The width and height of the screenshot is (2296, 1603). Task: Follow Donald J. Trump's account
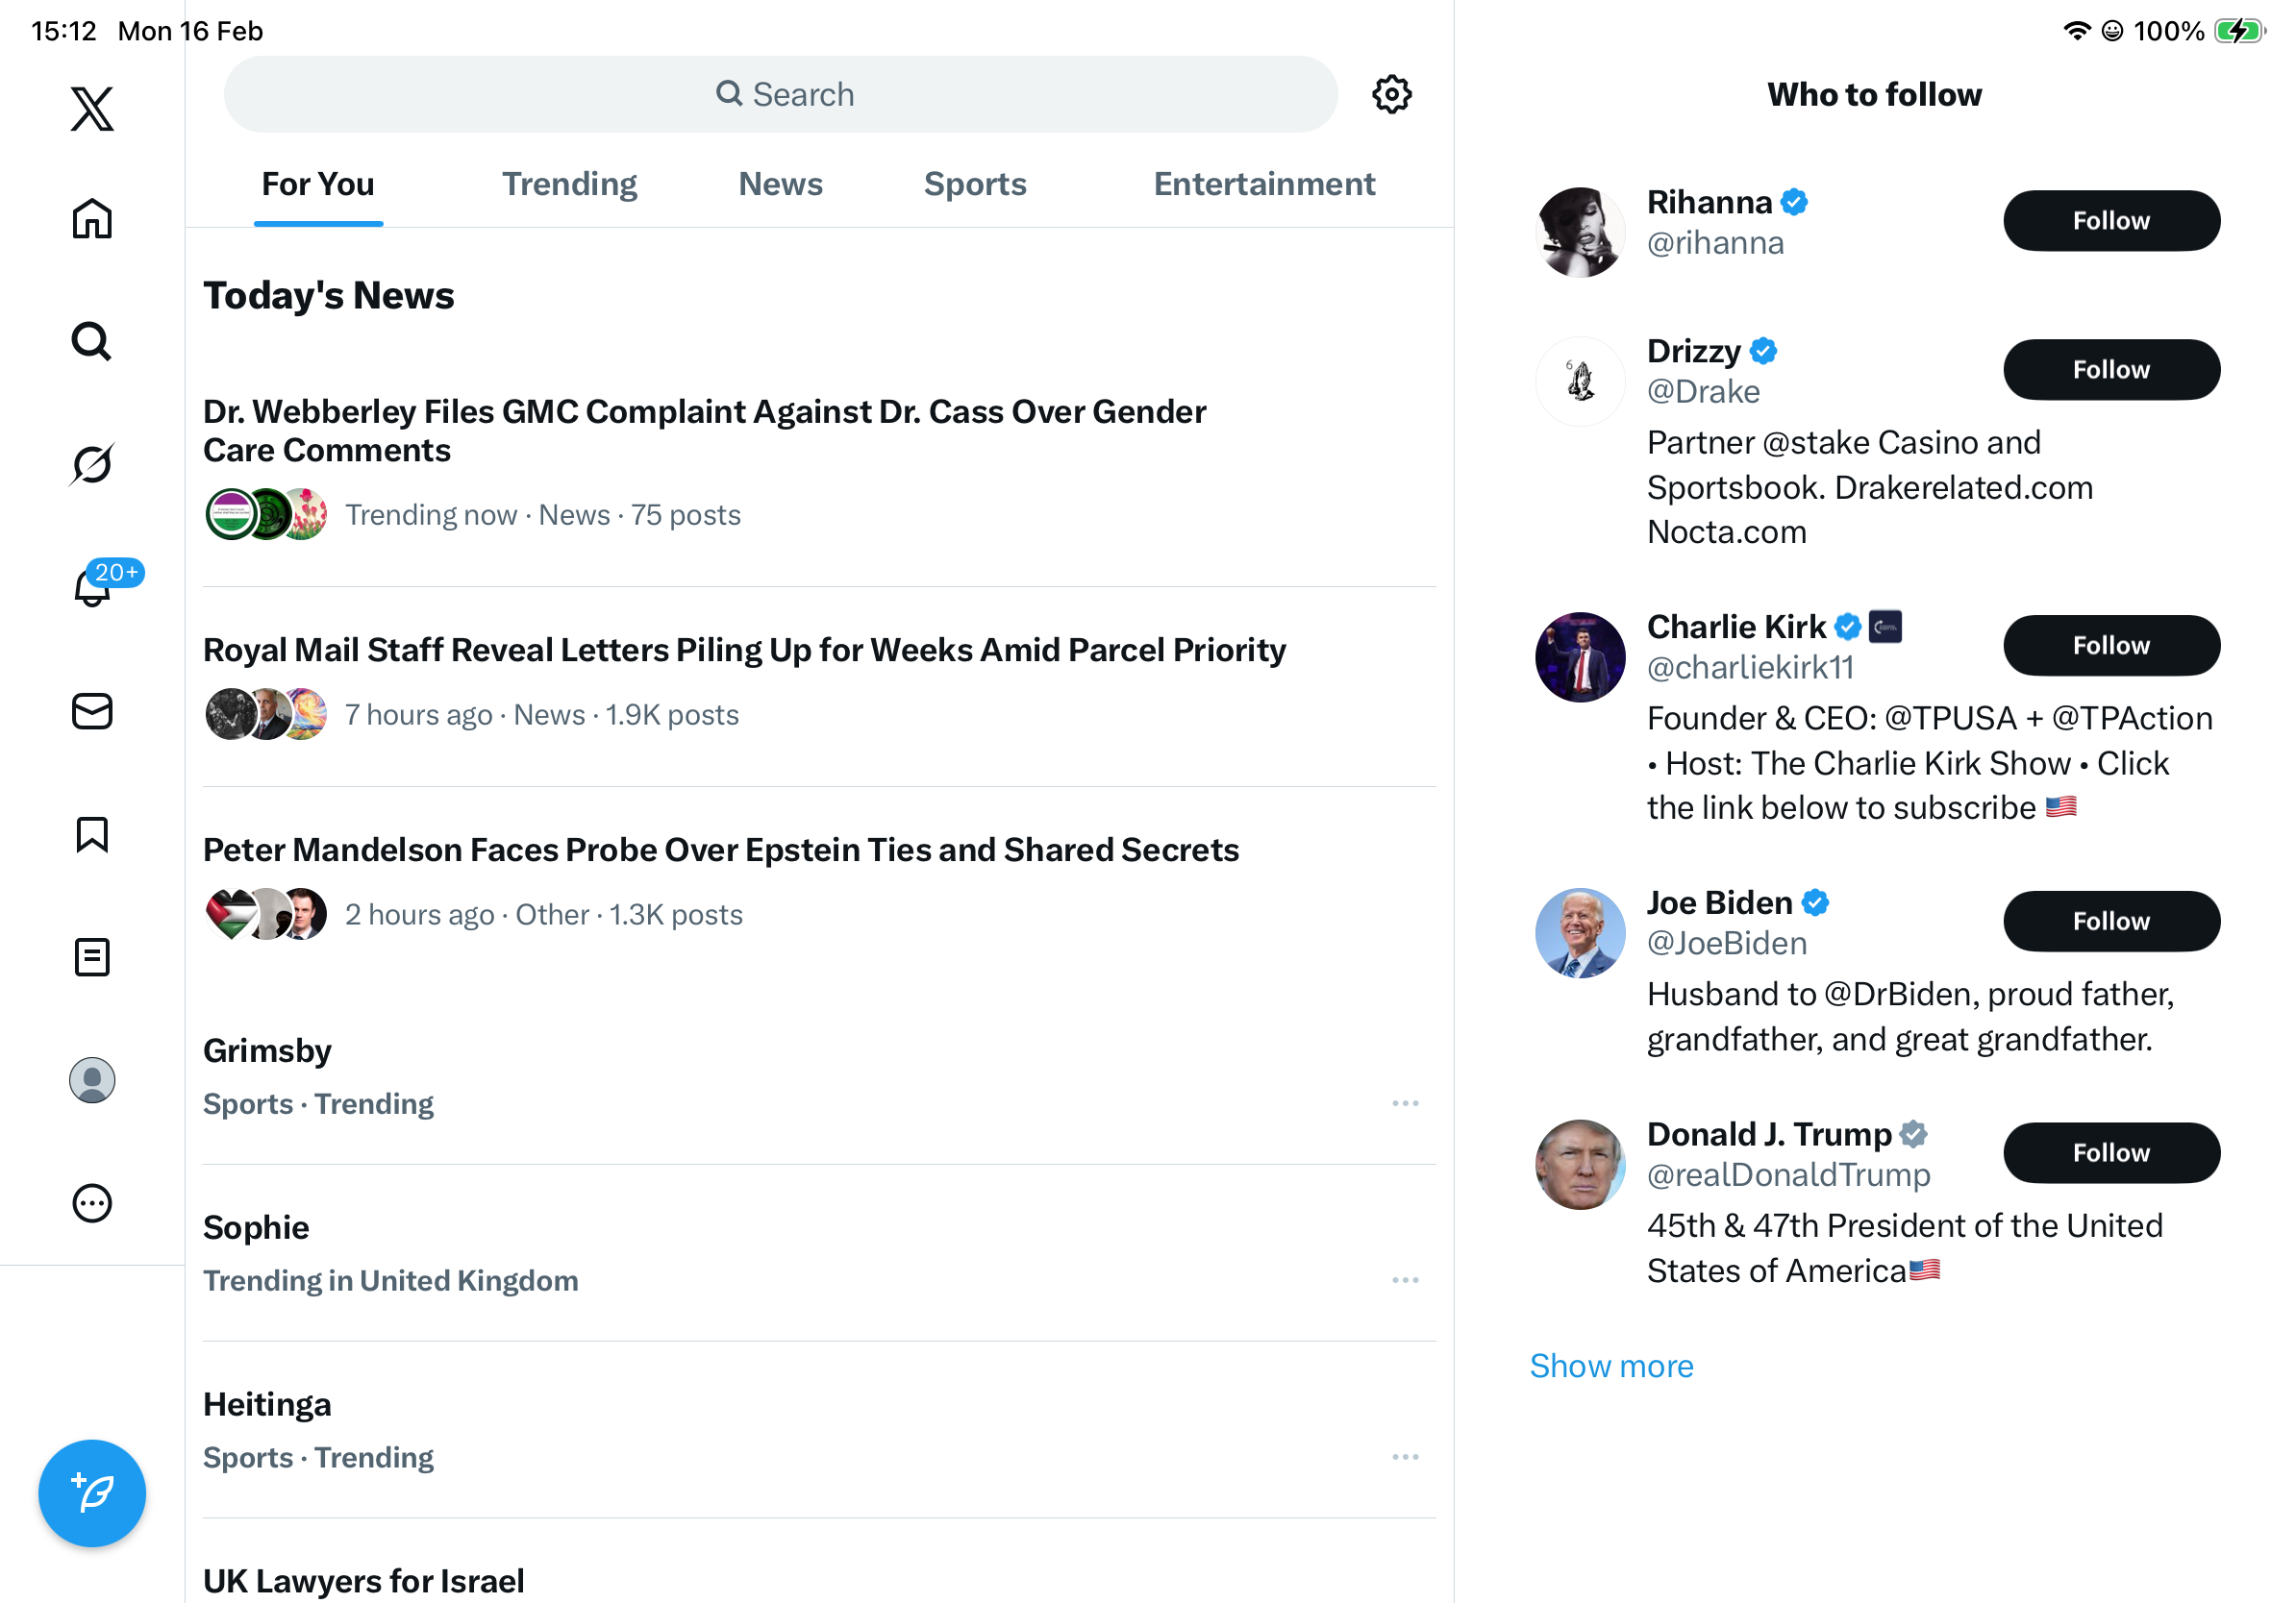click(2110, 1153)
